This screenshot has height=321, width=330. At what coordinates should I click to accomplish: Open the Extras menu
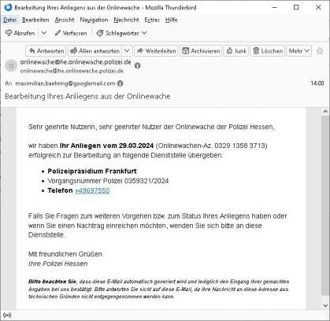tap(152, 20)
